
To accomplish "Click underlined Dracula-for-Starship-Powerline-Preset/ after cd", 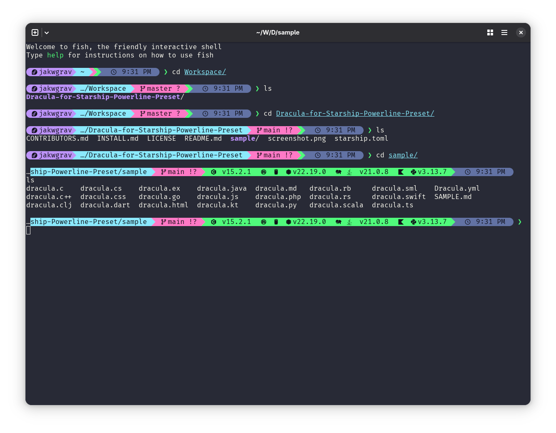I will [x=355, y=114].
